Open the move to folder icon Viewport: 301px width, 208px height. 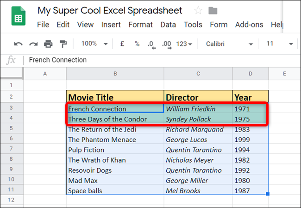(x=213, y=11)
